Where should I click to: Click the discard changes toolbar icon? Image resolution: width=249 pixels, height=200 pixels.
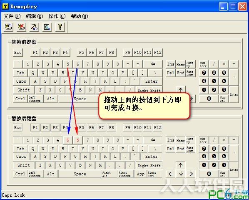coord(21,27)
